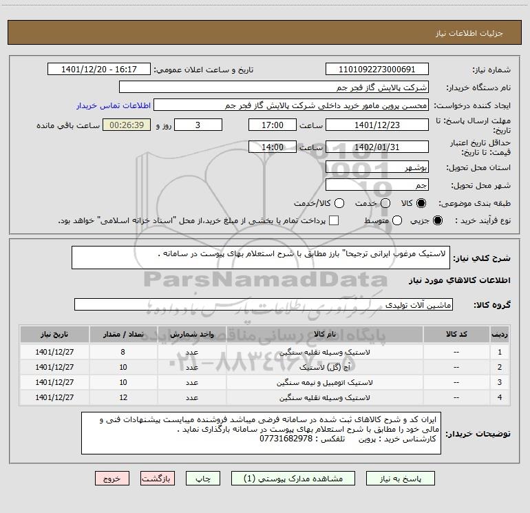Select the جزیی purchase type radio

(x=437, y=220)
